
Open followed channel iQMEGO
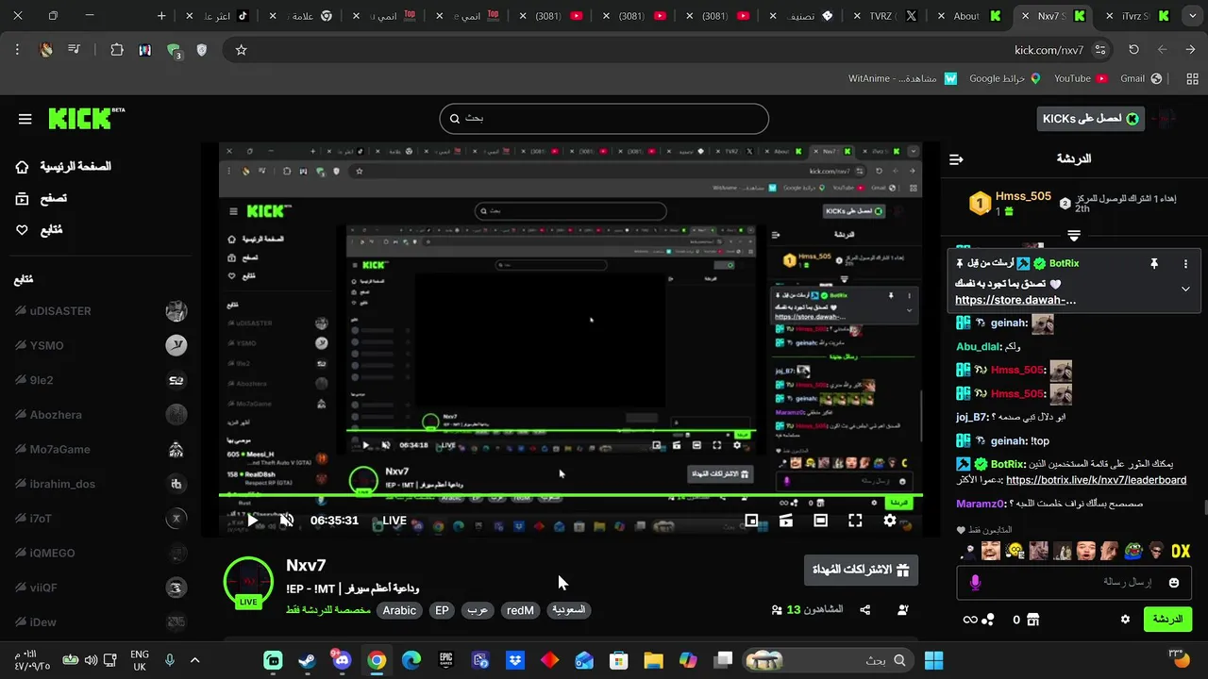(x=99, y=553)
